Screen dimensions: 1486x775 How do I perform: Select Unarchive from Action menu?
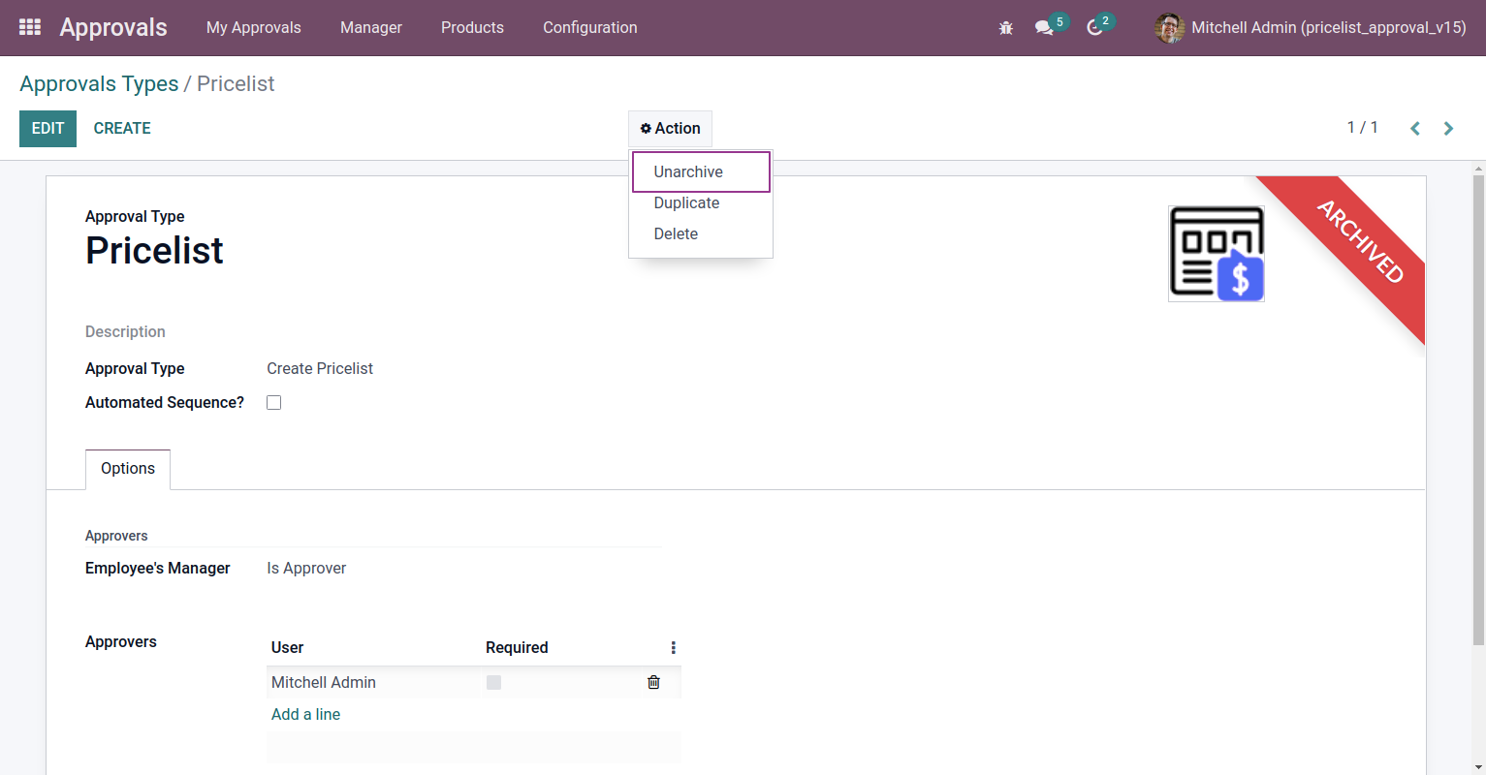point(701,171)
